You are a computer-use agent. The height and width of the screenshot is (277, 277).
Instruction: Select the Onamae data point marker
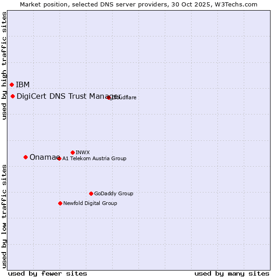point(25,157)
